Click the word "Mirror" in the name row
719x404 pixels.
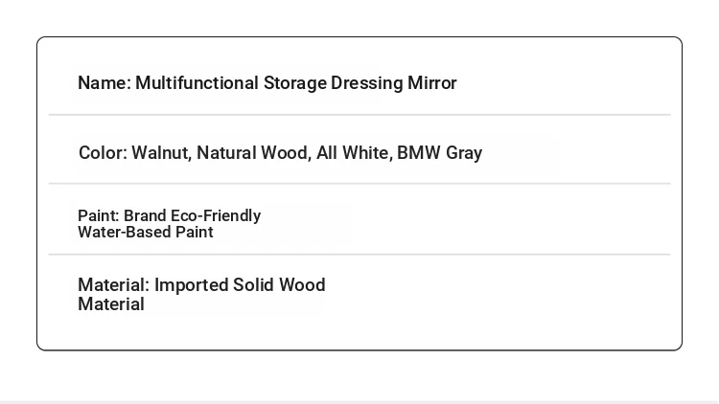(x=432, y=83)
